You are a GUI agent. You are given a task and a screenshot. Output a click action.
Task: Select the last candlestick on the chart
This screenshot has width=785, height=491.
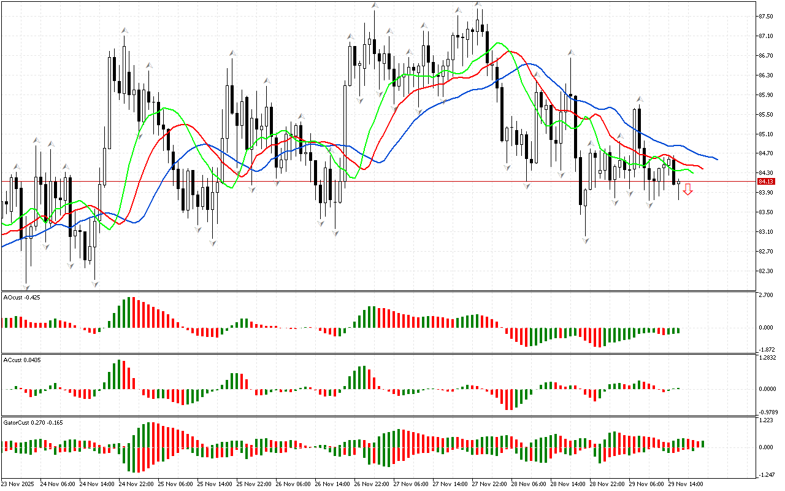(678, 182)
